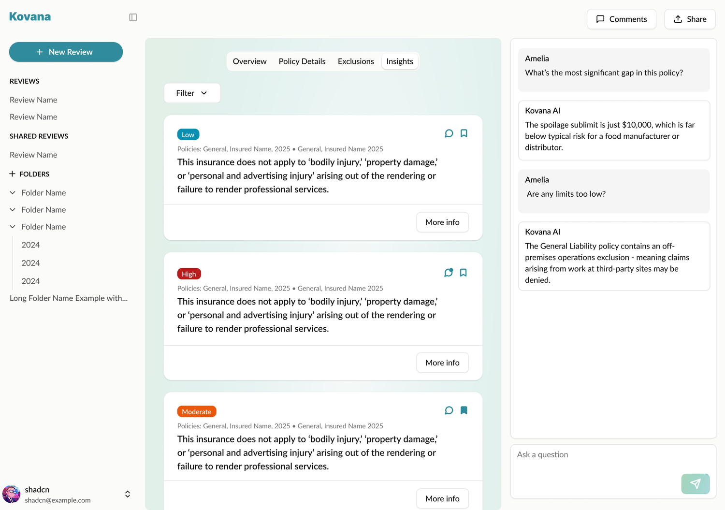The width and height of the screenshot is (725, 510).
Task: Open the Exclusions tab
Action: pos(356,61)
